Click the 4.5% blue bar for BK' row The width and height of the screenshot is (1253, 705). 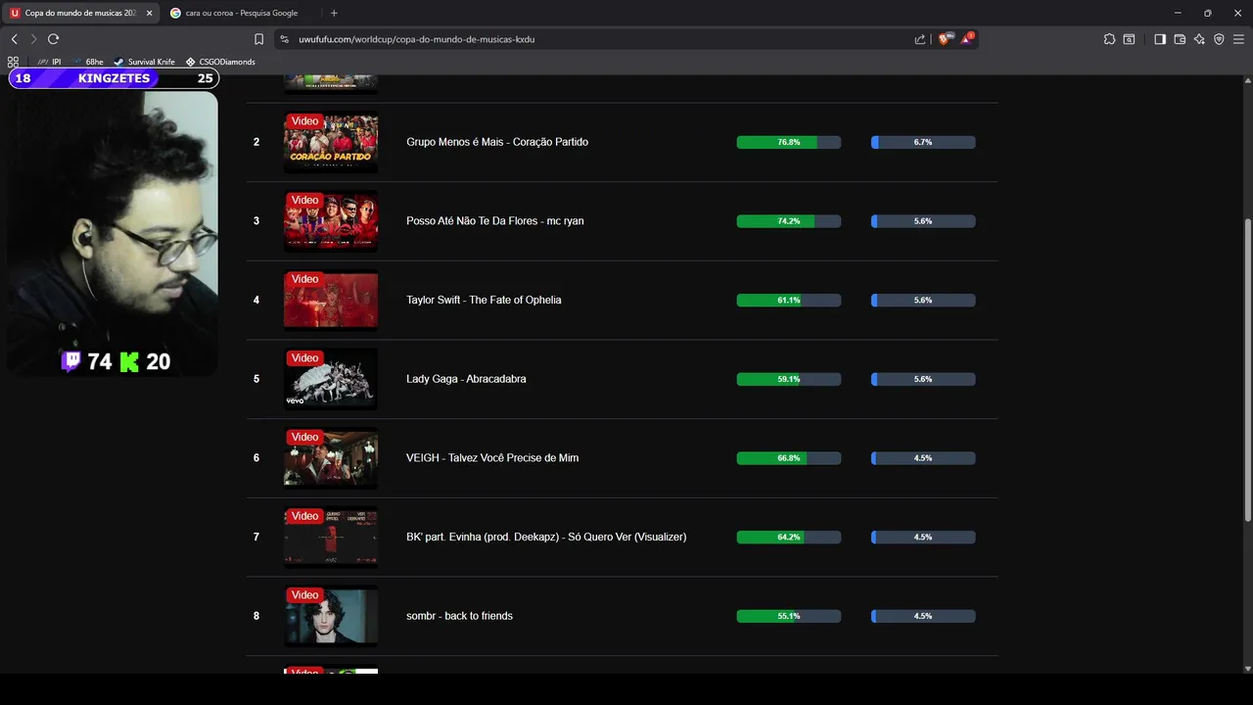923,537
